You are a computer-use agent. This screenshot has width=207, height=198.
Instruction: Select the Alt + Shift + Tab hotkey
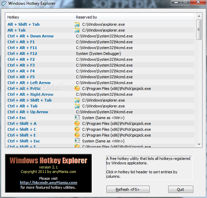pyautogui.click(x=23, y=24)
